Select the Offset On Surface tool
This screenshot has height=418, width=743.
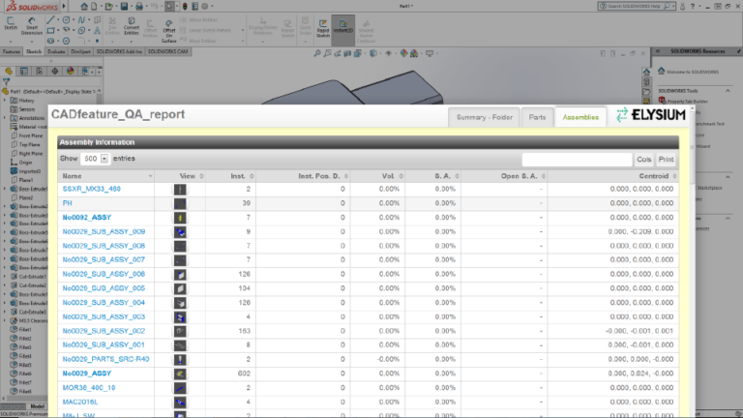point(168,31)
